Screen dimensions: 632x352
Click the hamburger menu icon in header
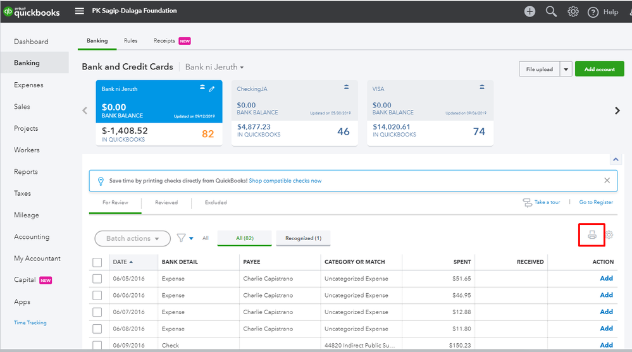pyautogui.click(x=79, y=11)
